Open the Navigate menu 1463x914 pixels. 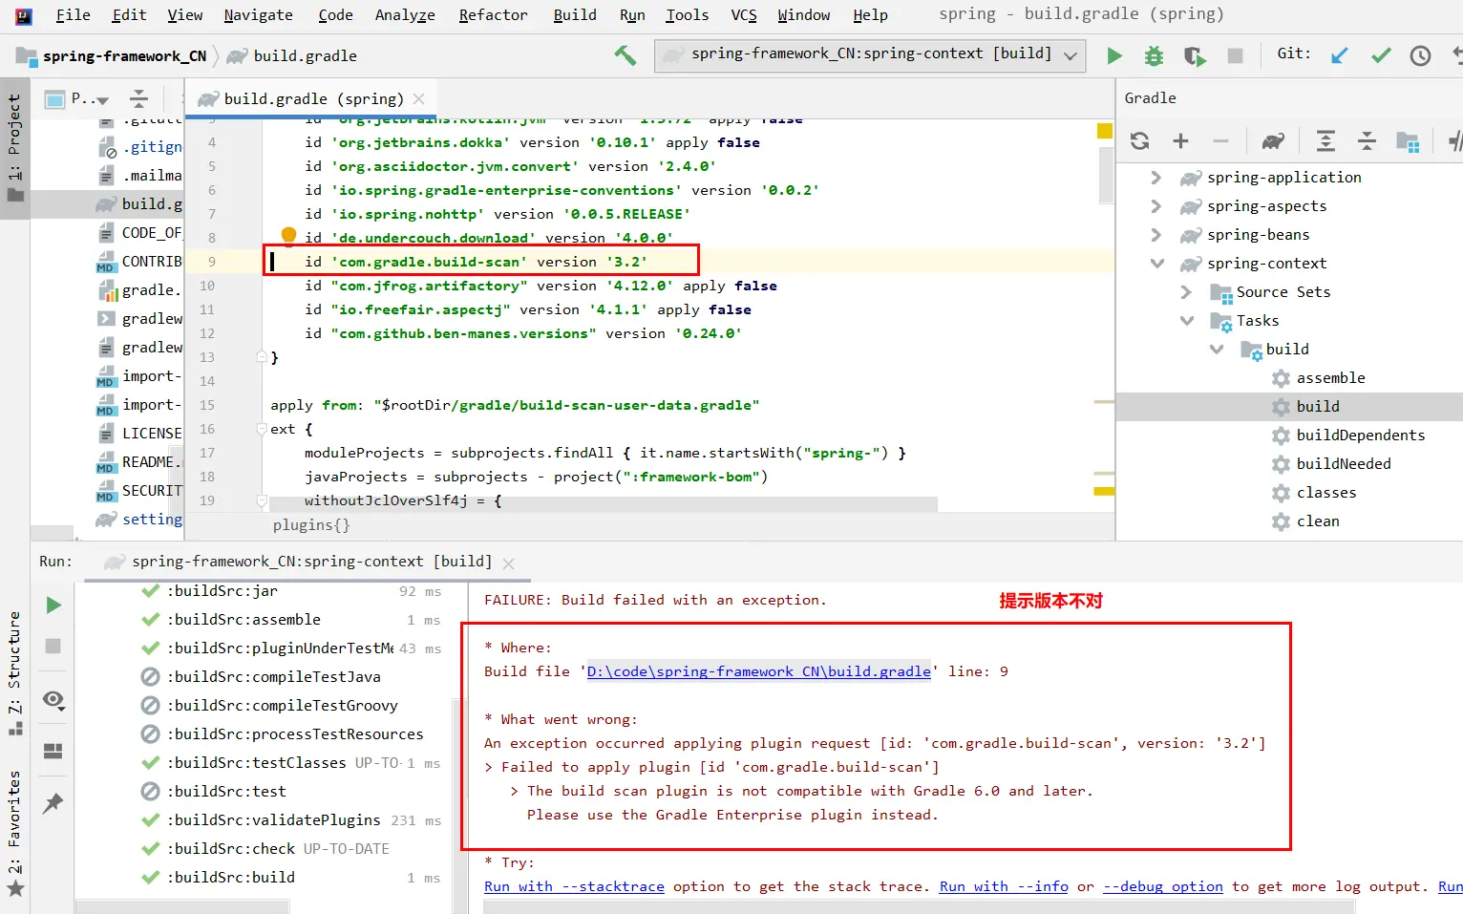click(258, 15)
